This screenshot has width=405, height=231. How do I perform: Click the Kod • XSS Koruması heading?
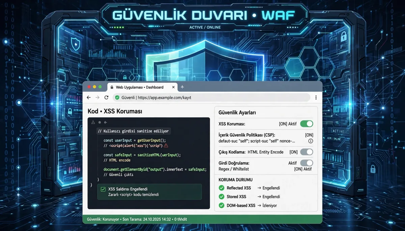(115, 111)
